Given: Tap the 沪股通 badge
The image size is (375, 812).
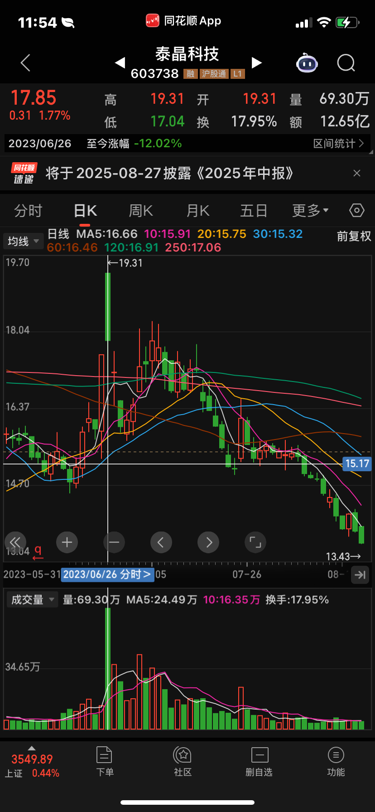Looking at the screenshot, I should 214,74.
